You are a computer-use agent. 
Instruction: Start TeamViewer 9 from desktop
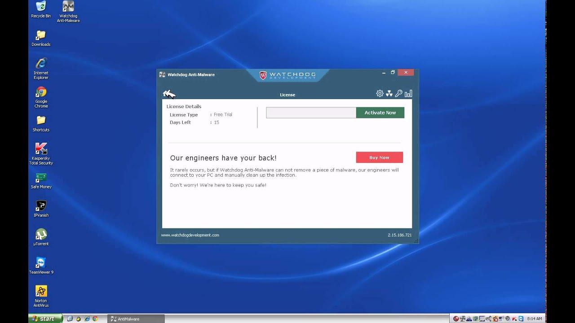coord(41,262)
